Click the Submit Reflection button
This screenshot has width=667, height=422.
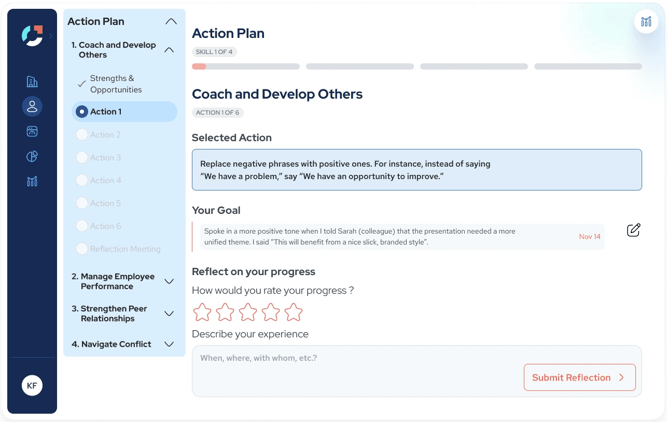click(x=579, y=377)
